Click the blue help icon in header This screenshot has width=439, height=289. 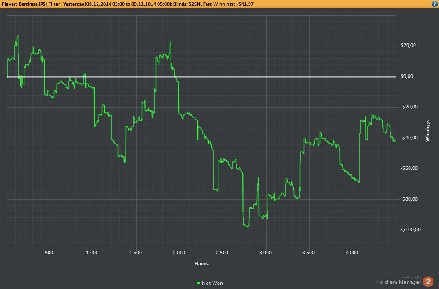[435, 4]
